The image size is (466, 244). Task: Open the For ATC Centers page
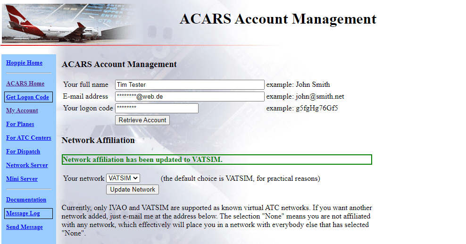click(x=29, y=138)
